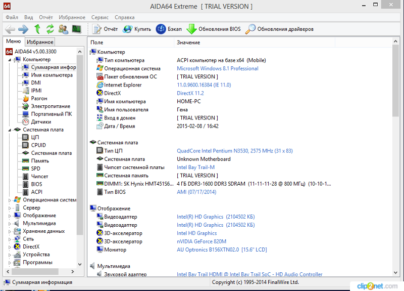404x291 pixels.
Task: Click Обновления BIOS green arrow button
Action: coord(214,29)
